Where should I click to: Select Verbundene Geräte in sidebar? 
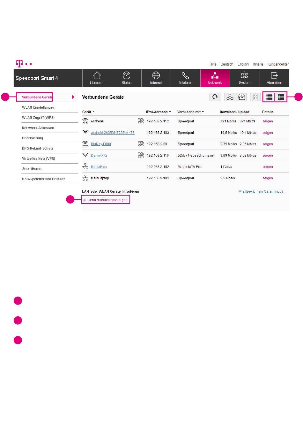[x=37, y=97]
